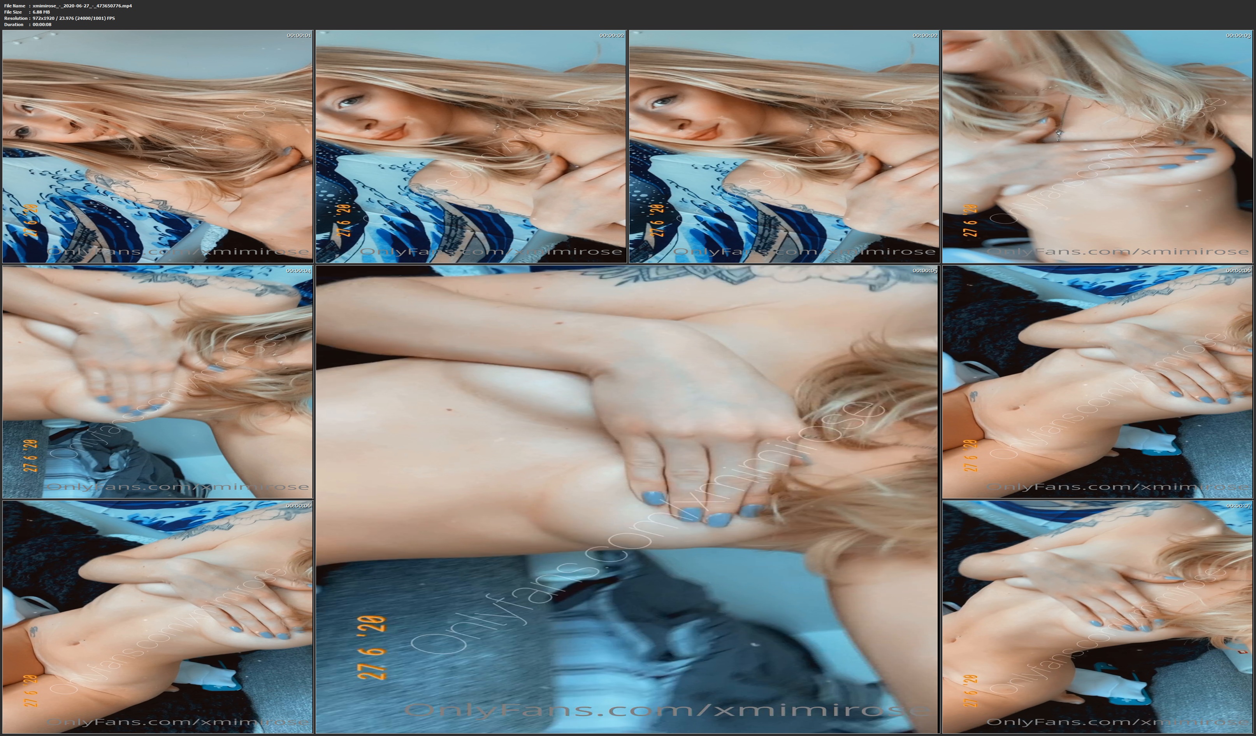The height and width of the screenshot is (736, 1256).
Task: Open the thumbnail frame stamped 00:00:01
Action: (x=158, y=147)
